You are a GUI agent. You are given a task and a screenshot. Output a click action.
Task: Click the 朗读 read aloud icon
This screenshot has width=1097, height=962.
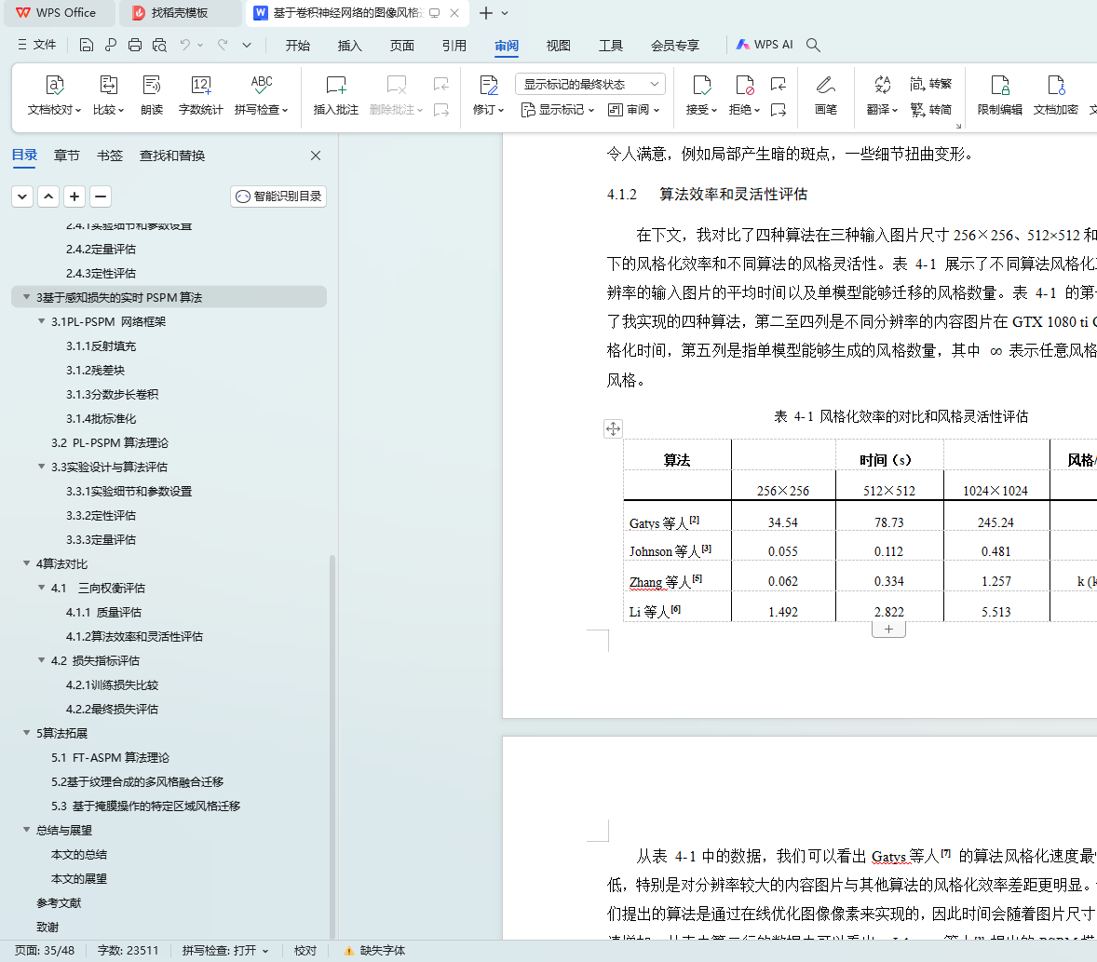[152, 95]
